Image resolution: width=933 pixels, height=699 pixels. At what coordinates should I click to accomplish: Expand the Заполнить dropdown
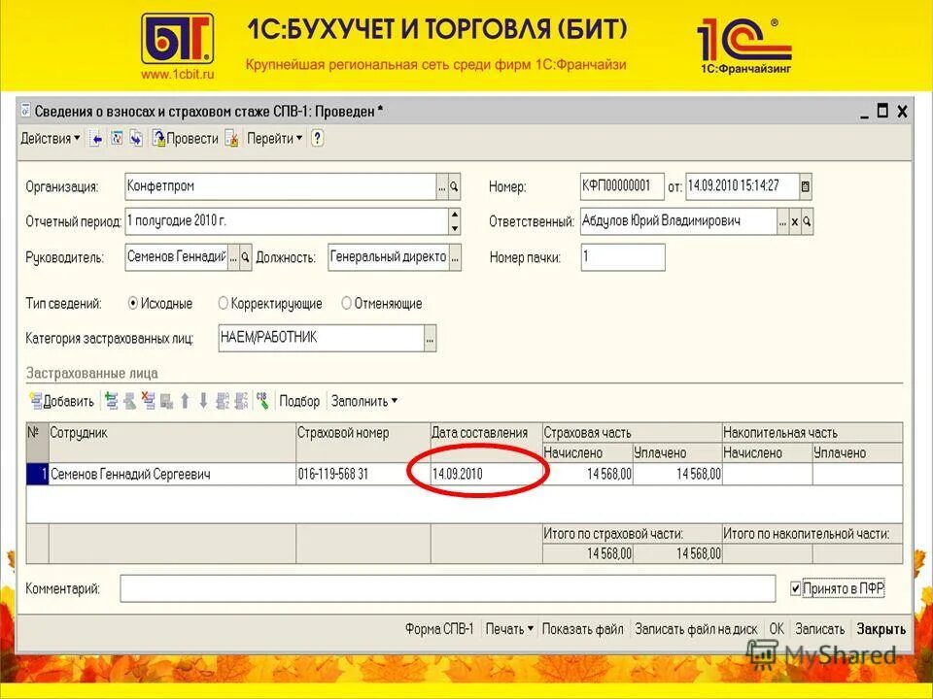tap(364, 401)
